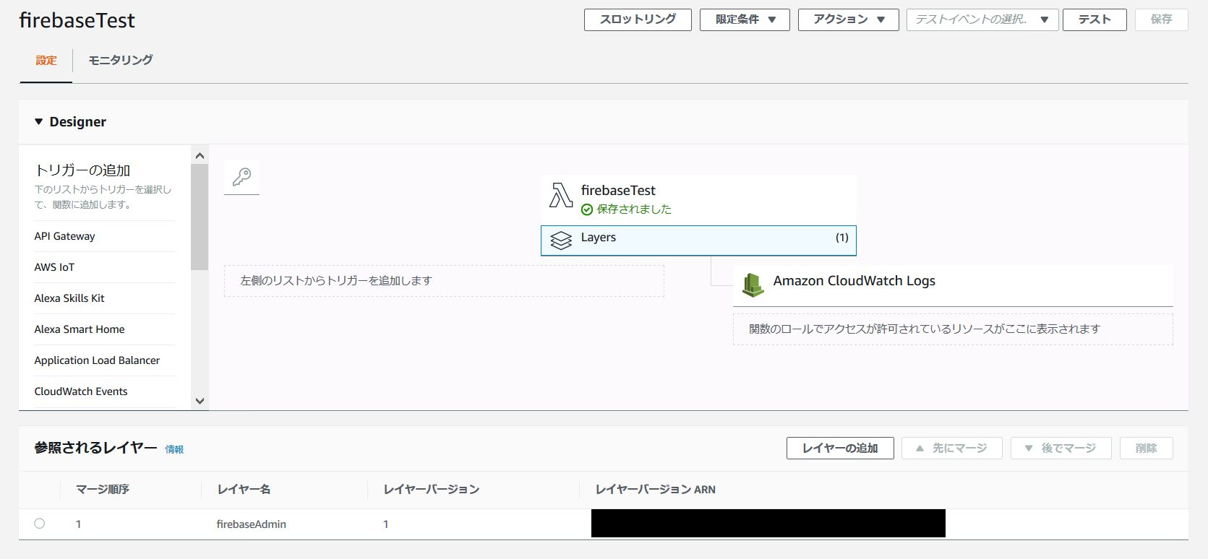Select the firebaseTest function box in designer
Image resolution: width=1208 pixels, height=559 pixels.
tap(698, 199)
